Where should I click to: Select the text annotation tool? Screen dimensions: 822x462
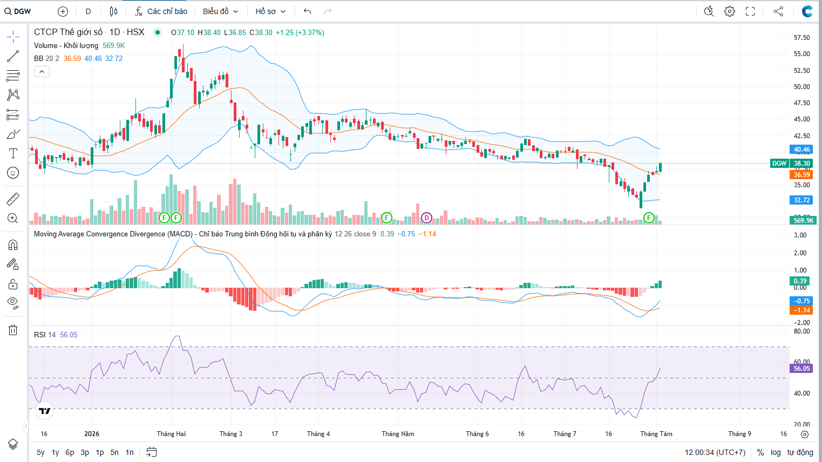13,153
